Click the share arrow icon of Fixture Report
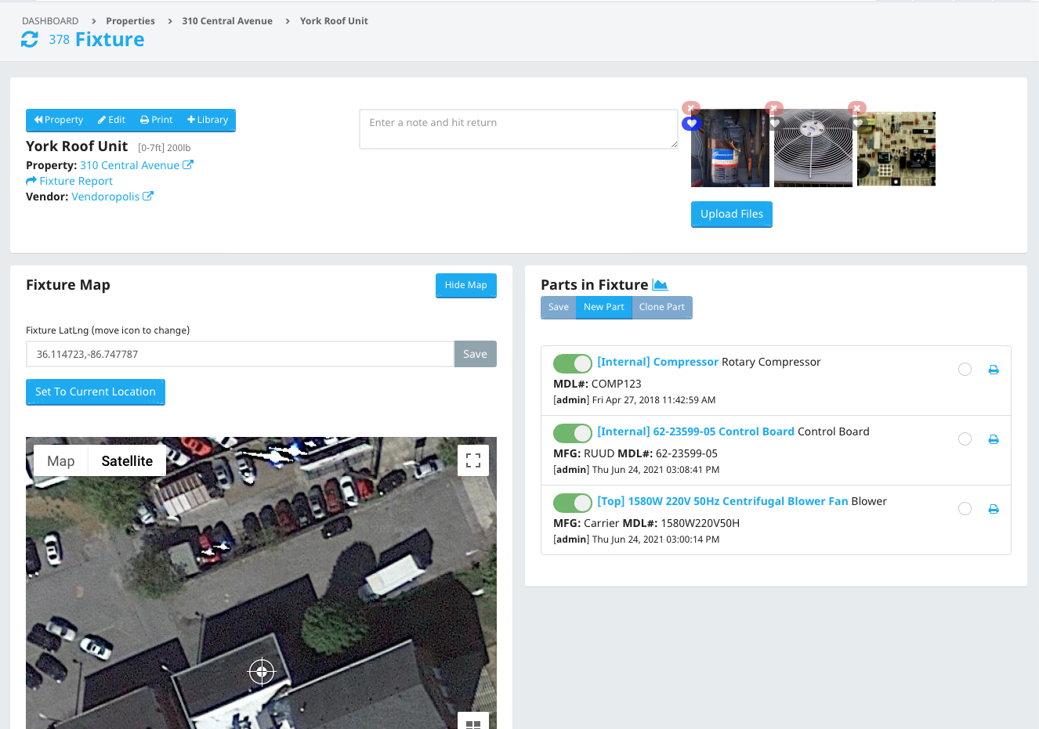Screen dimensions: 1039x729 tap(31, 181)
